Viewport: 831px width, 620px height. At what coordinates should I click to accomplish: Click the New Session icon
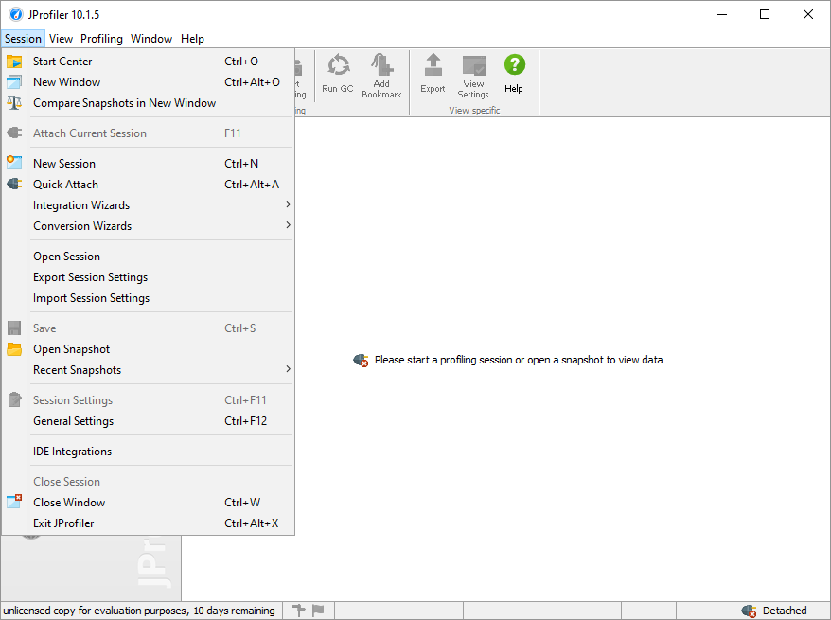[14, 163]
